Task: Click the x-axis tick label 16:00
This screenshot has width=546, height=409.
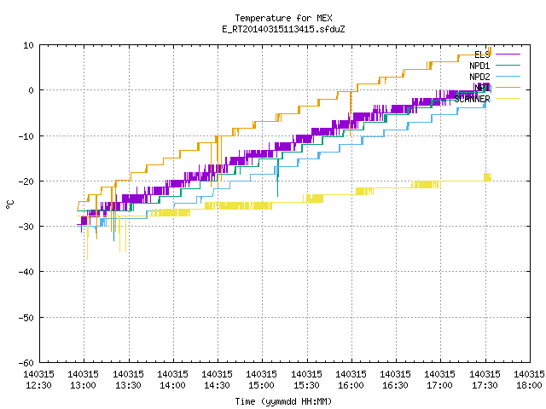Action: click(351, 385)
